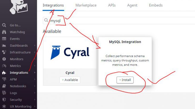Open Watchdog from sidebar
This screenshot has width=195, height=109.
pos(17,32)
